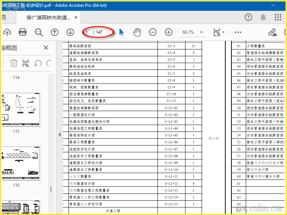
Task: Click the 管道沟槽回填大样图 entry
Action: 263,176
